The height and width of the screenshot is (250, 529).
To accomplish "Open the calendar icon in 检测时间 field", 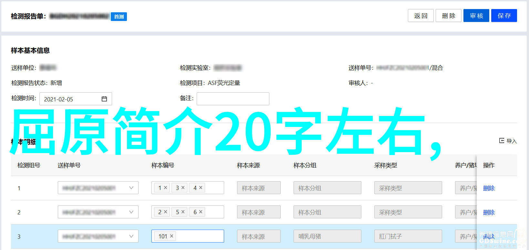I will (x=104, y=99).
